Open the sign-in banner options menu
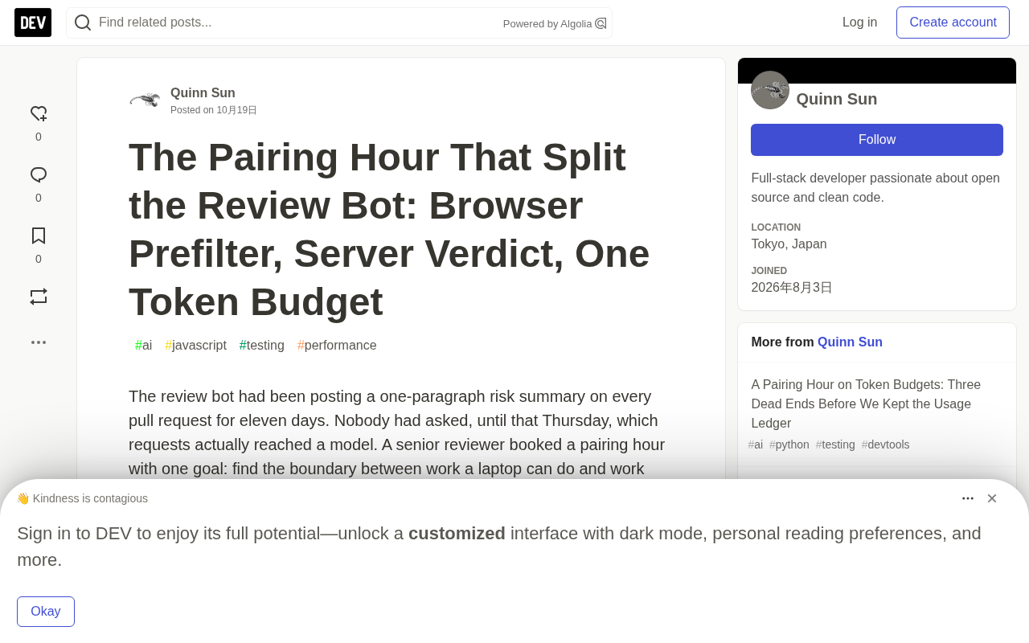1029x643 pixels. coord(968,498)
